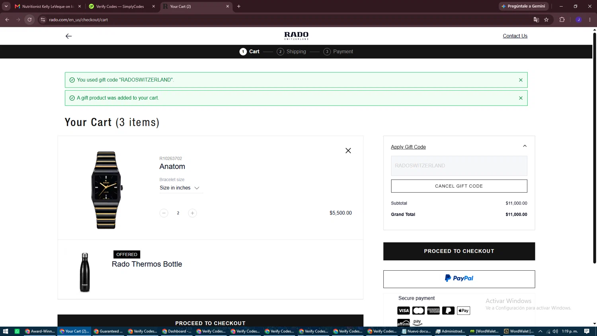Translate this page with the translate icon

[x=536, y=20]
